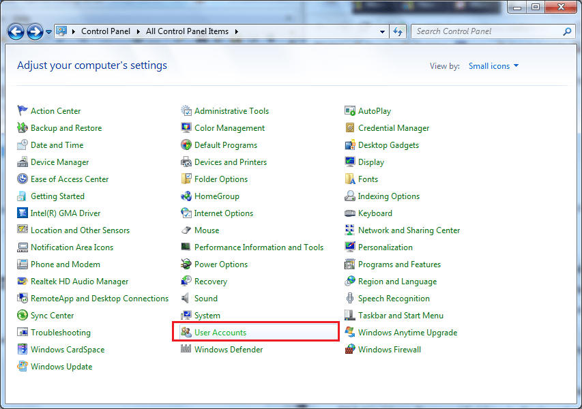Open the Internet Options link
Viewport: 582px width, 409px height.
[x=223, y=213]
